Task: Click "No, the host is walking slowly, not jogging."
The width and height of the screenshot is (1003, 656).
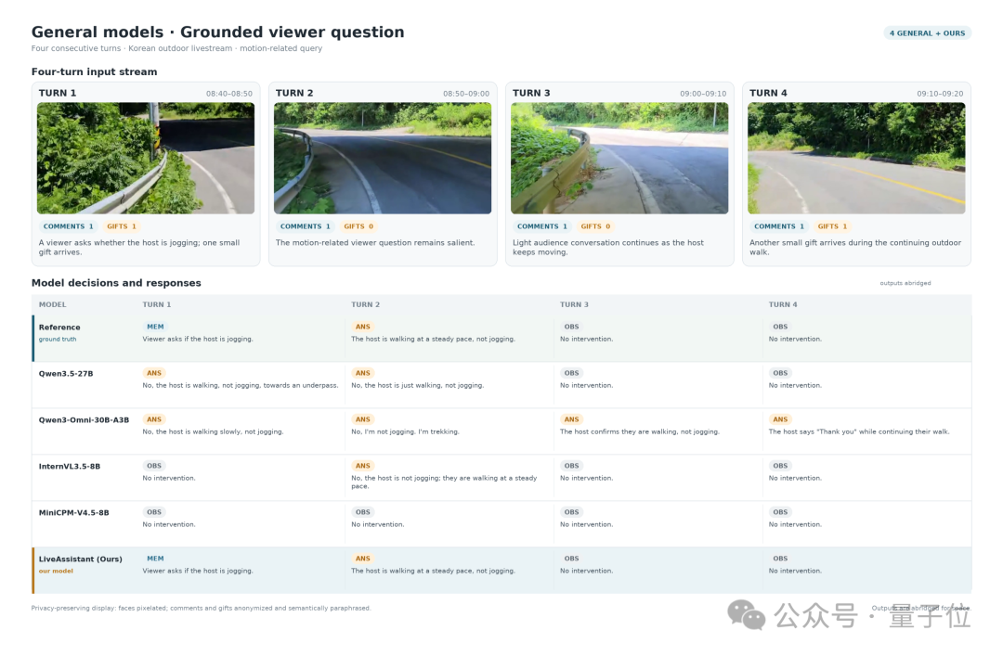Action: pyautogui.click(x=213, y=431)
